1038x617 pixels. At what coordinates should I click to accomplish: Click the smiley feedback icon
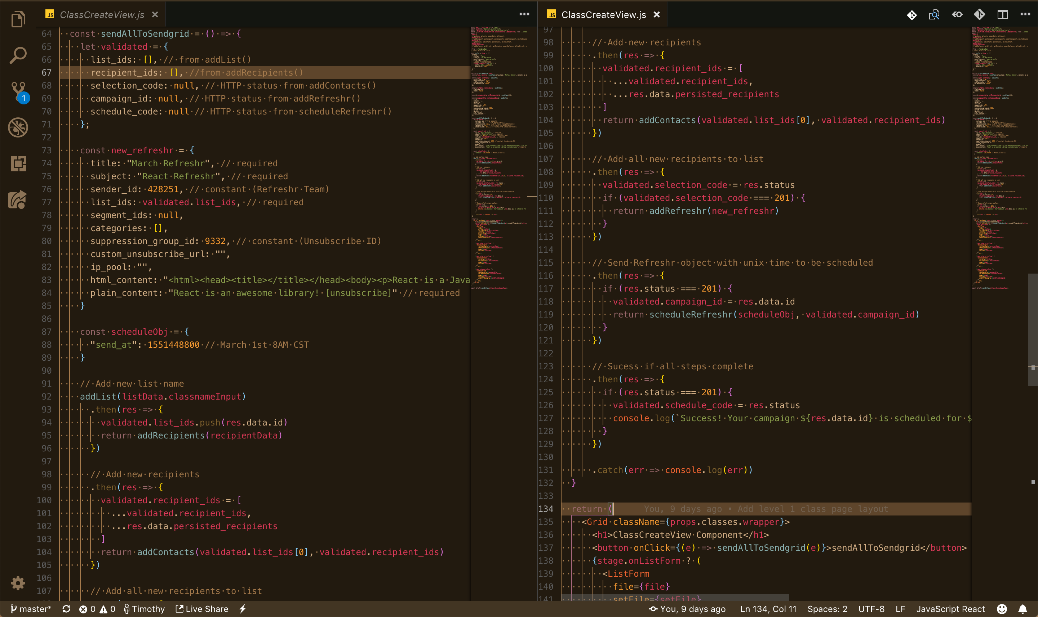point(1002,609)
